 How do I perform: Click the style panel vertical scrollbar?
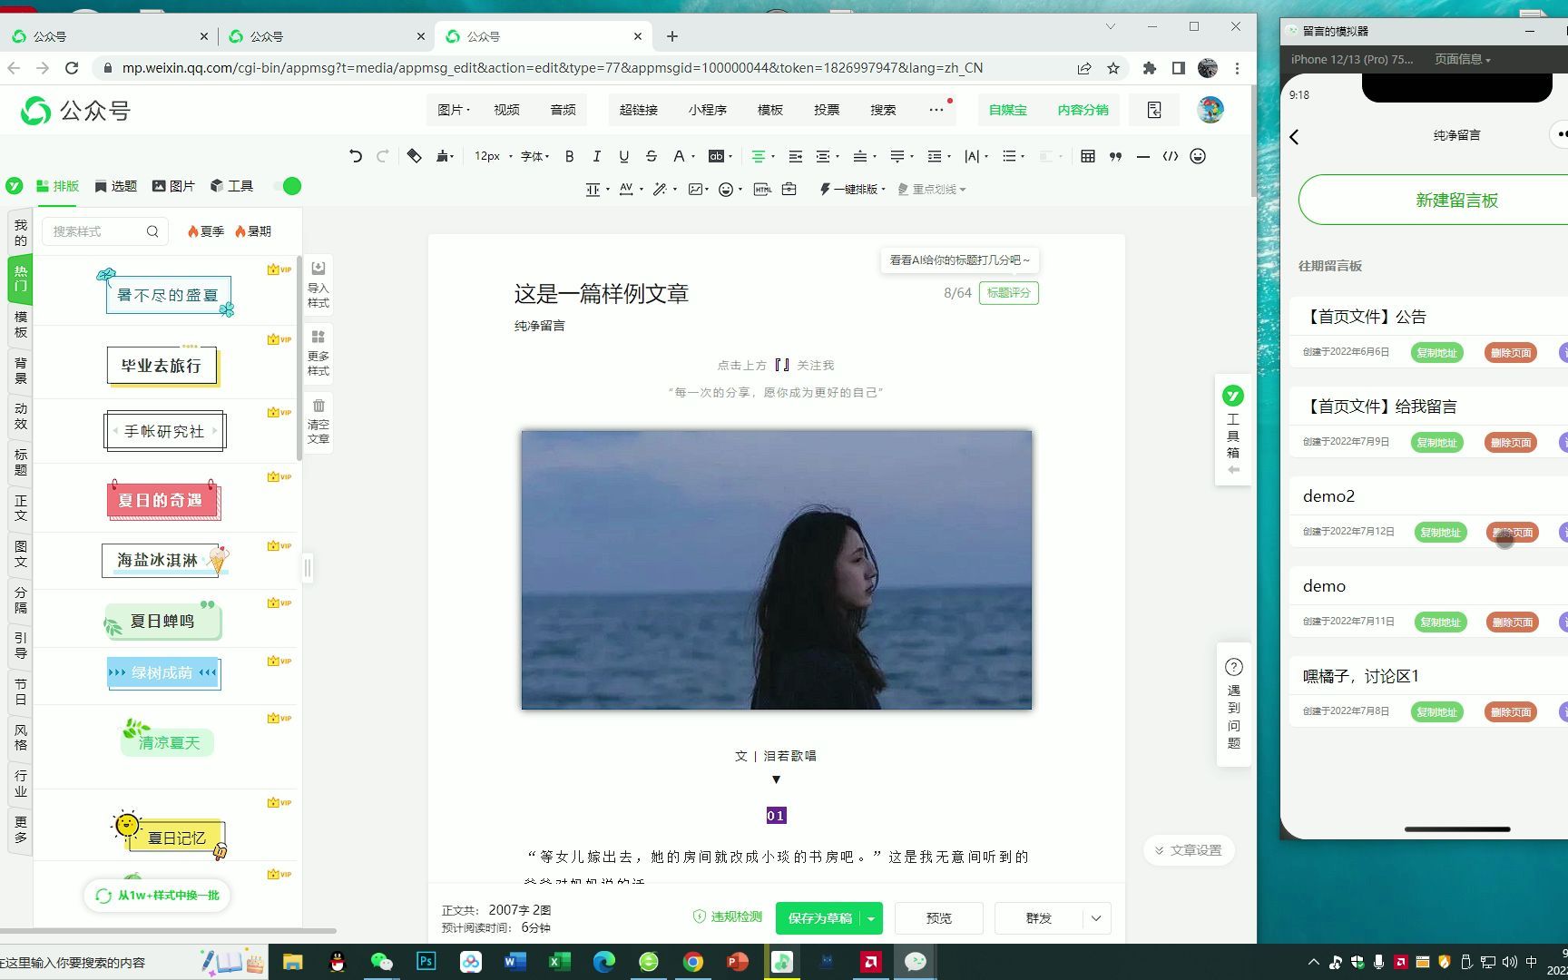pos(299,358)
